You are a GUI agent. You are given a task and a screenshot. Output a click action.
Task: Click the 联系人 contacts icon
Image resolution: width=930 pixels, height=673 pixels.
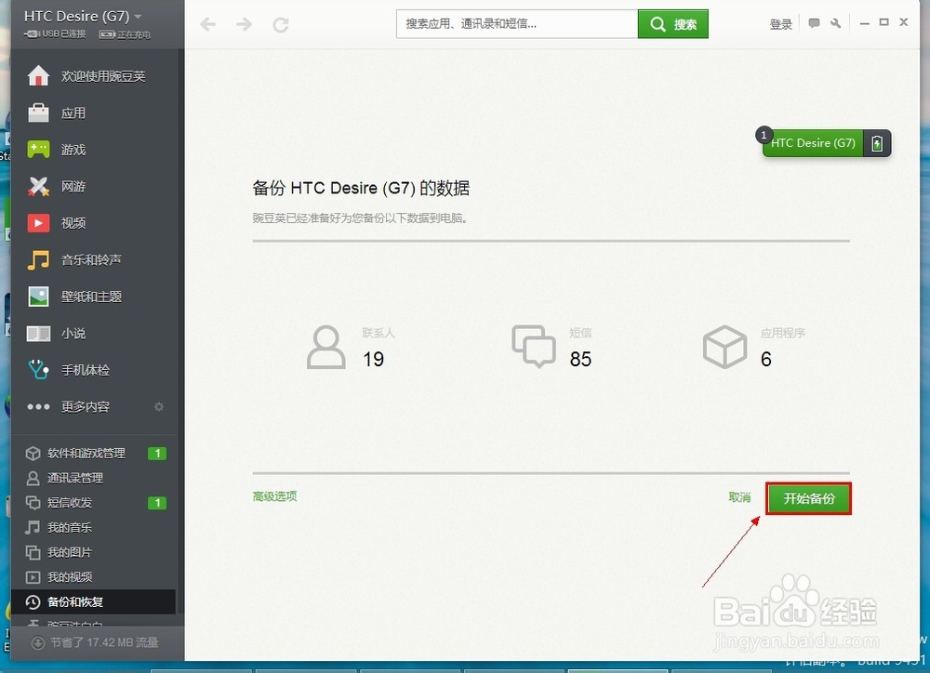326,347
